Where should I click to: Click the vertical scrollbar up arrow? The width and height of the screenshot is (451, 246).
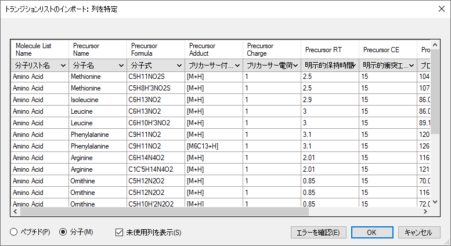click(x=435, y=45)
